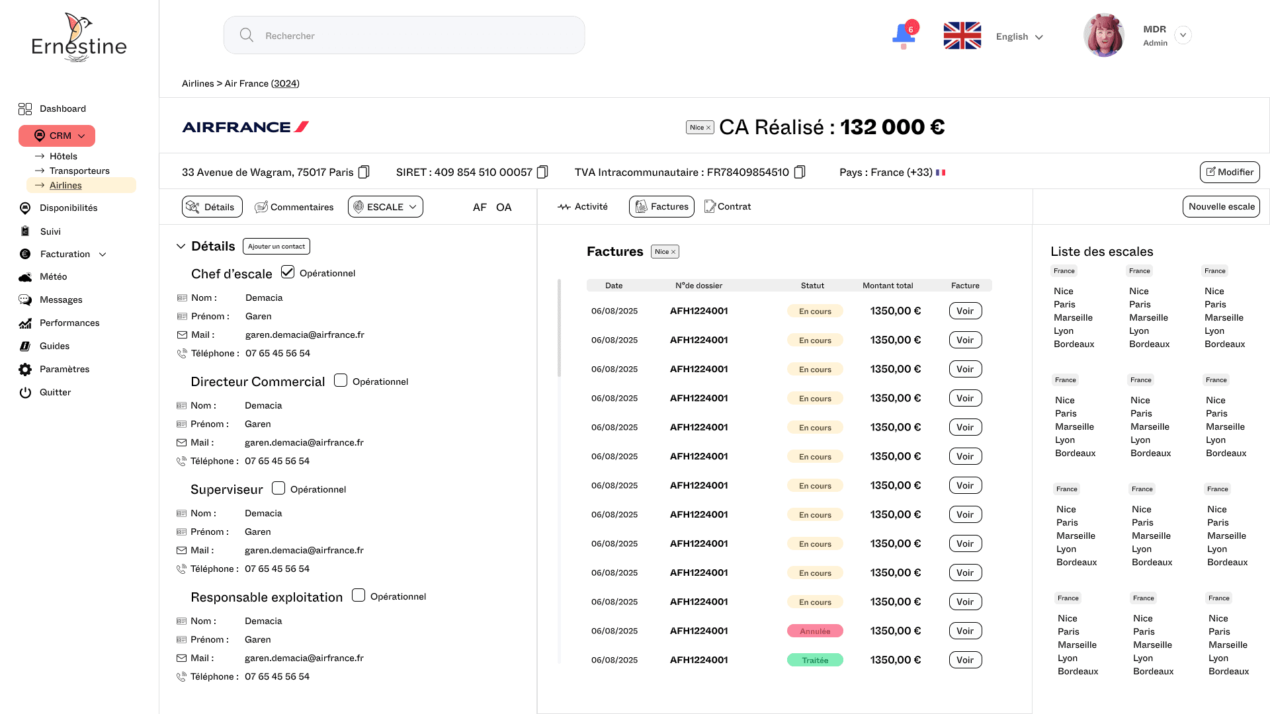Screen dimensions: 1270x714
Task: Copy the SIRET number via copy icon
Action: click(542, 172)
